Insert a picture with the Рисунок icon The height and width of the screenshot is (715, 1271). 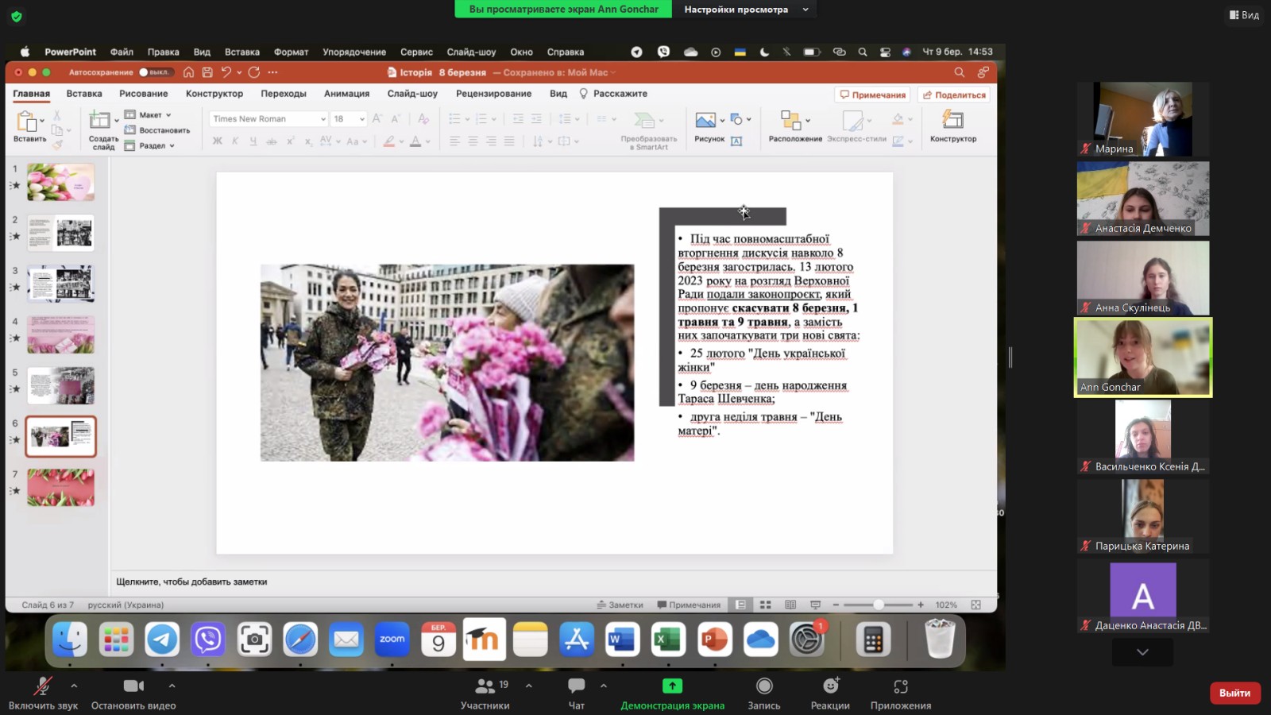coord(705,121)
